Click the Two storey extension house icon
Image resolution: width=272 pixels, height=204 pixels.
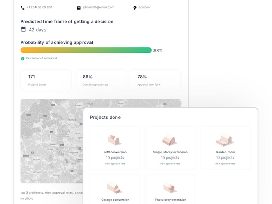click(169, 188)
